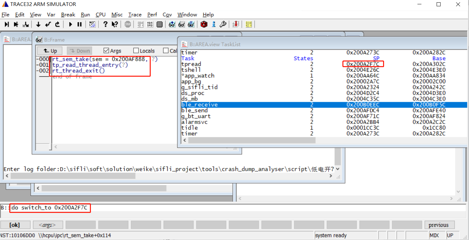Open the Perf menu

[152, 15]
